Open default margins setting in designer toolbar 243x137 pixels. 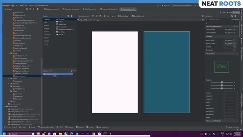point(85,20)
